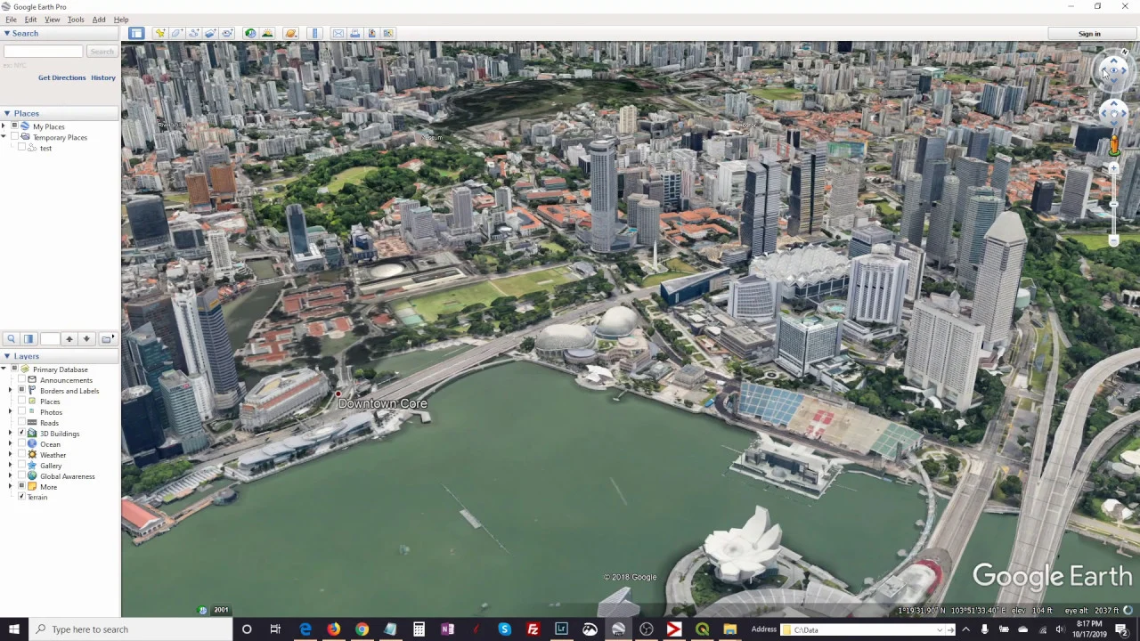1140x641 pixels.
Task: Open the add folder button in Places
Action: tap(107, 339)
